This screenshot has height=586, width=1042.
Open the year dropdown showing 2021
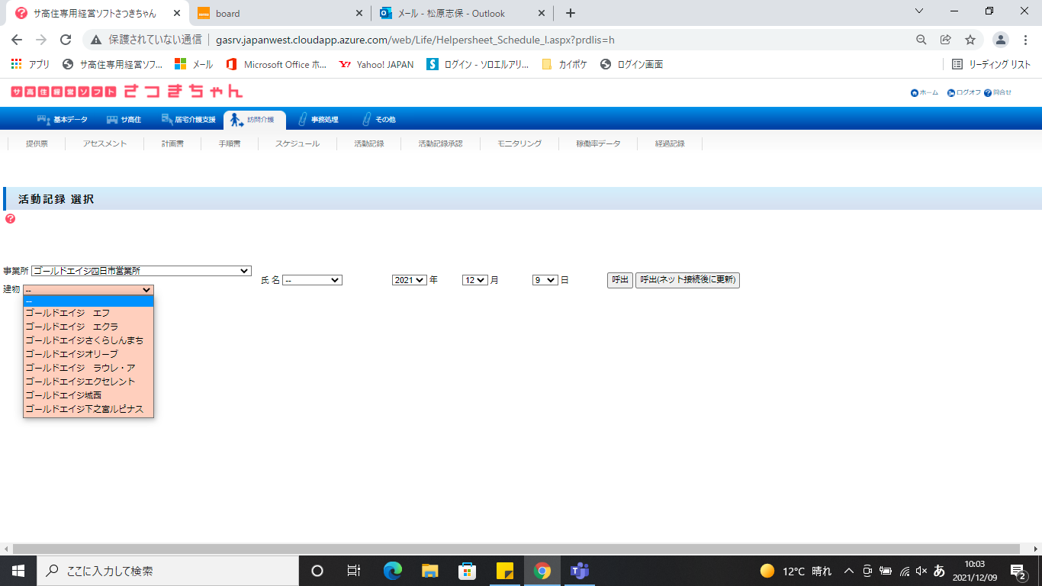click(x=409, y=280)
